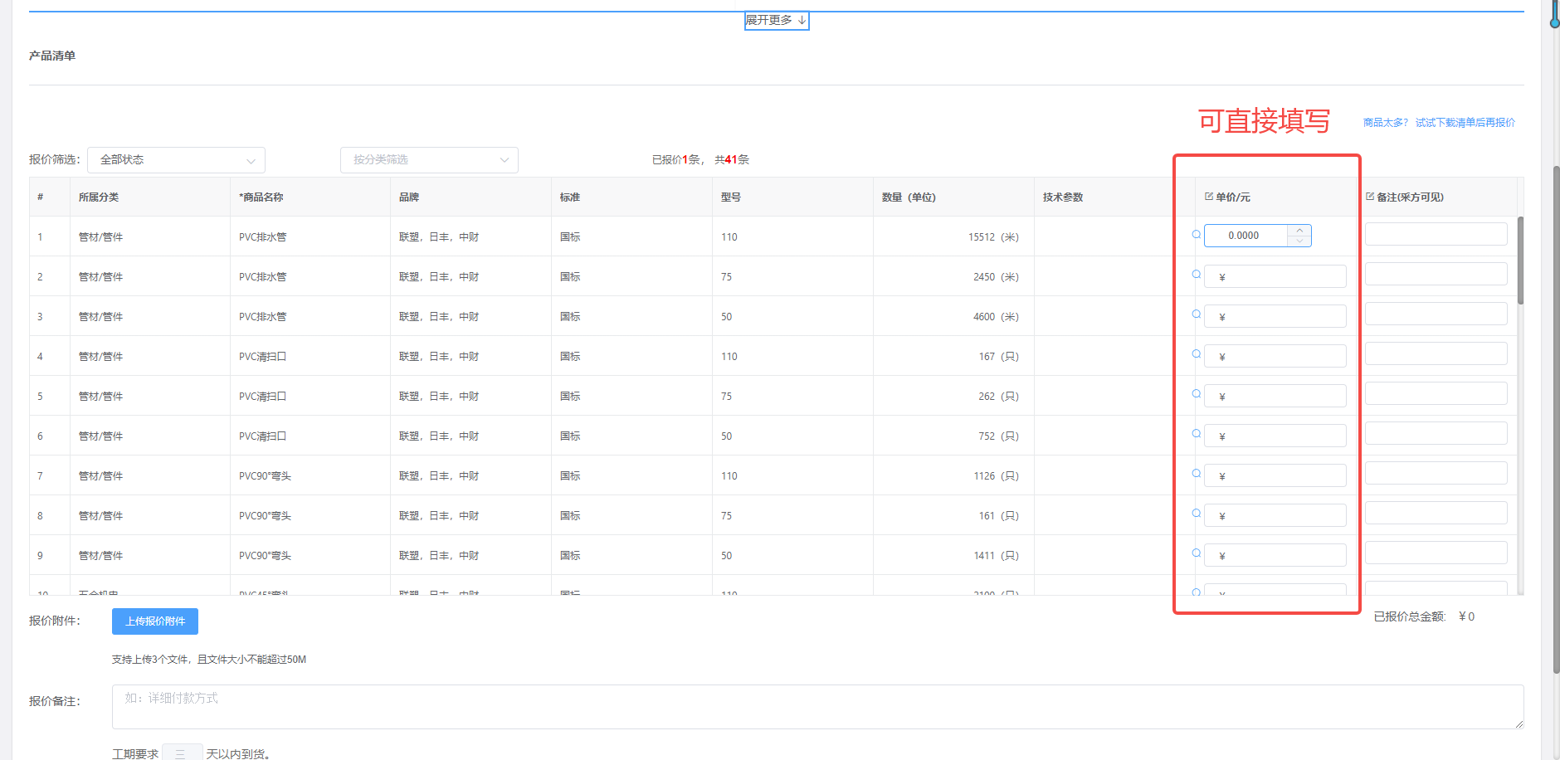Click the search icon beside row 6 price

(x=1196, y=434)
